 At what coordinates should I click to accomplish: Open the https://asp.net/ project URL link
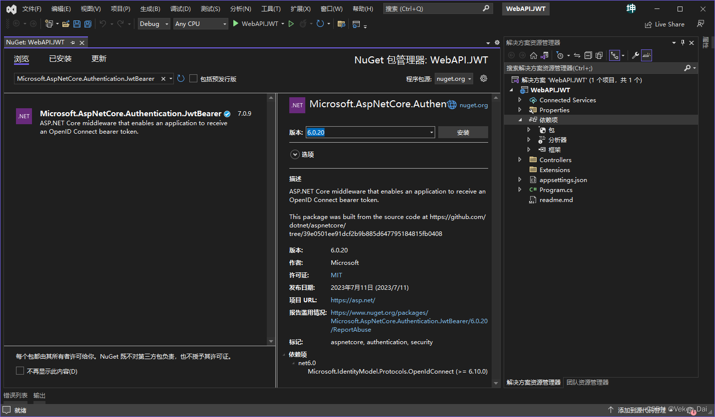tap(353, 300)
